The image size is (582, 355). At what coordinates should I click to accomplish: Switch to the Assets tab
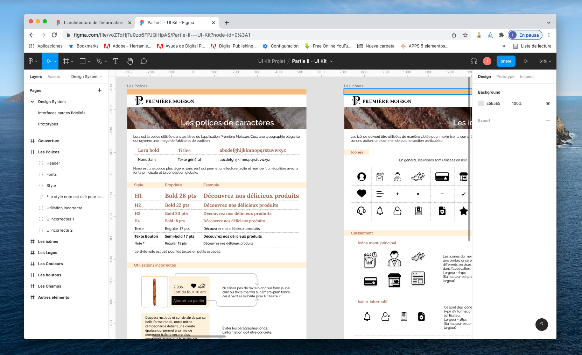coord(54,77)
